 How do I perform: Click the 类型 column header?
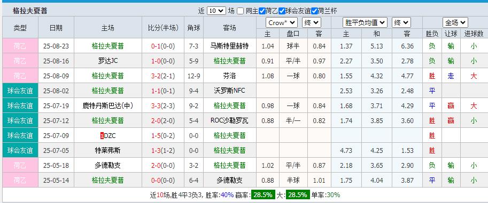click(20, 28)
